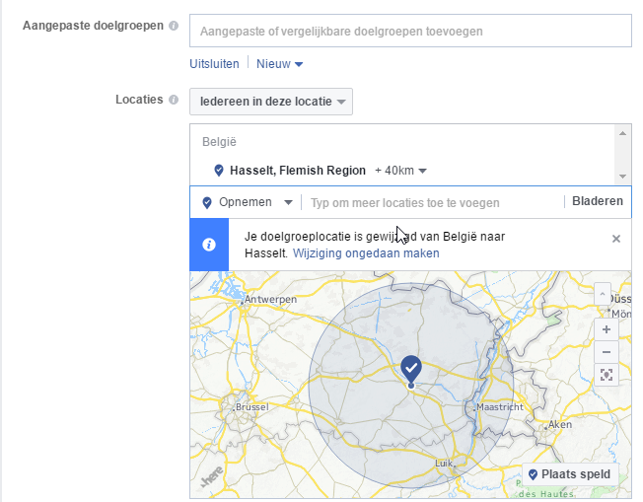Focus the Aangepaste doelgroepen input field
The height and width of the screenshot is (502, 643).
(409, 31)
